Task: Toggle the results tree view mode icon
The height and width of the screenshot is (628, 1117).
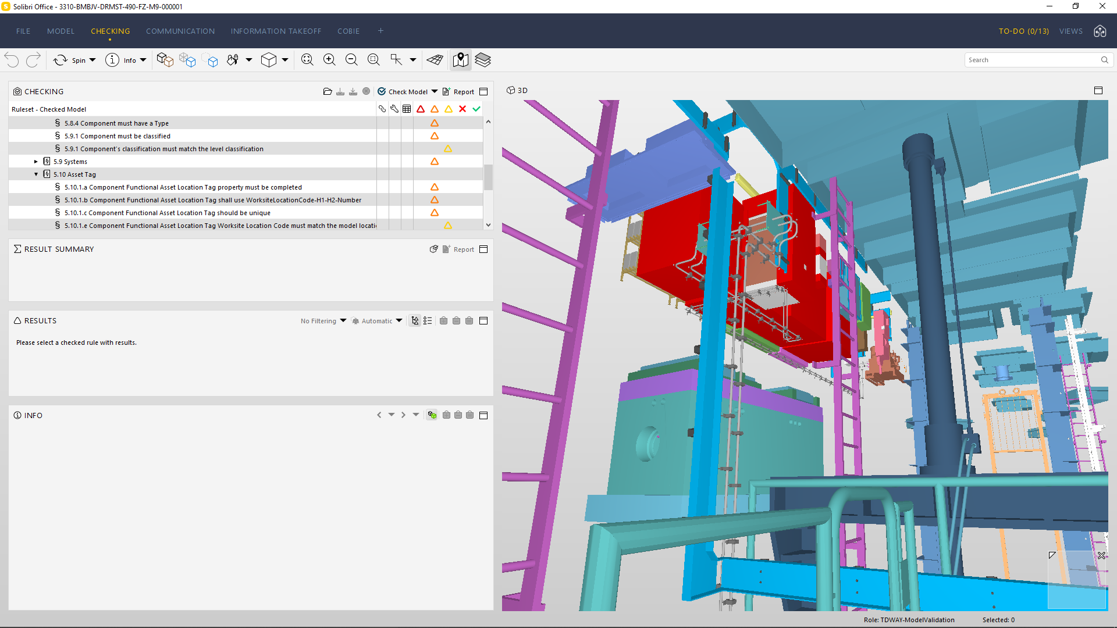Action: tap(415, 320)
